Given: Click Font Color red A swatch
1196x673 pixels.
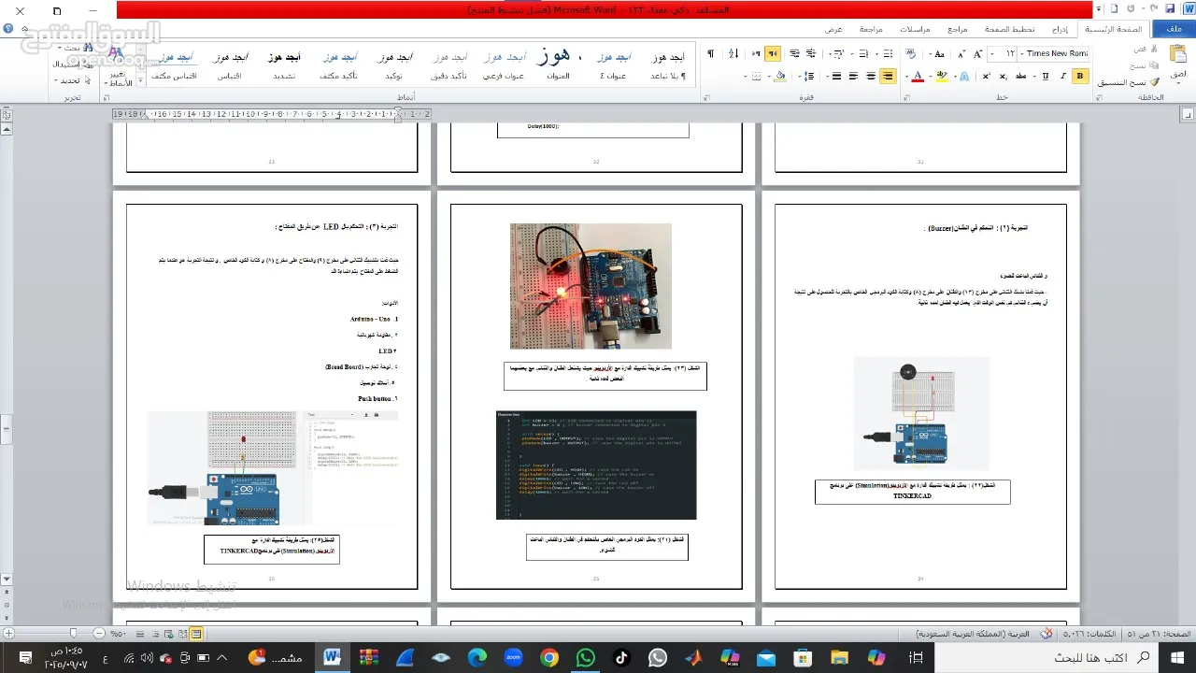Looking at the screenshot, I should pos(918,76).
